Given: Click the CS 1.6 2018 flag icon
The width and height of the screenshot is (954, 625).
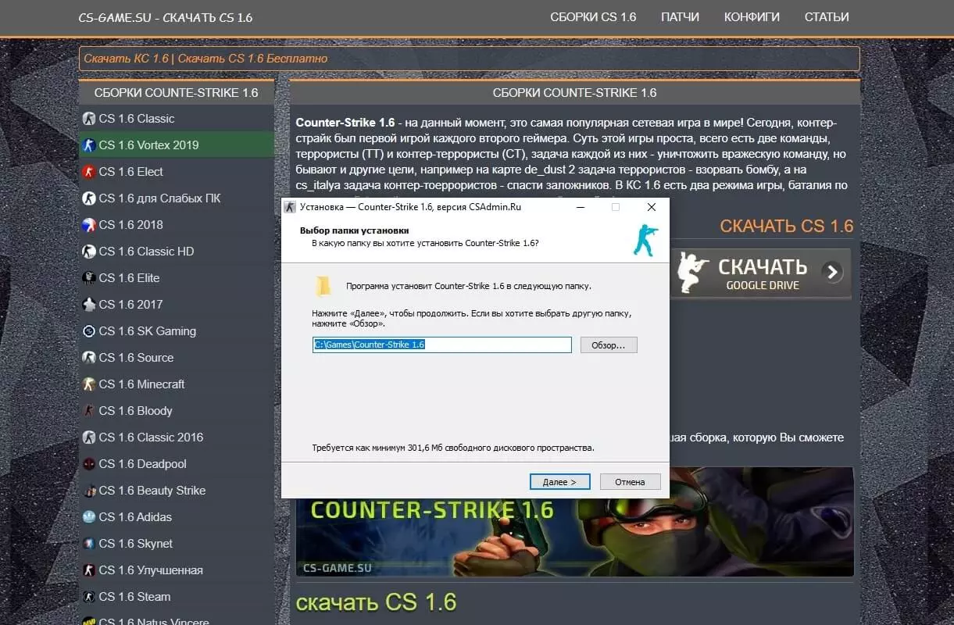Looking at the screenshot, I should pos(88,225).
